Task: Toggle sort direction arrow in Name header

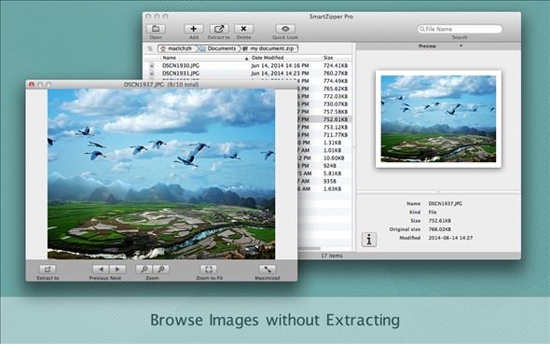Action: click(x=247, y=58)
